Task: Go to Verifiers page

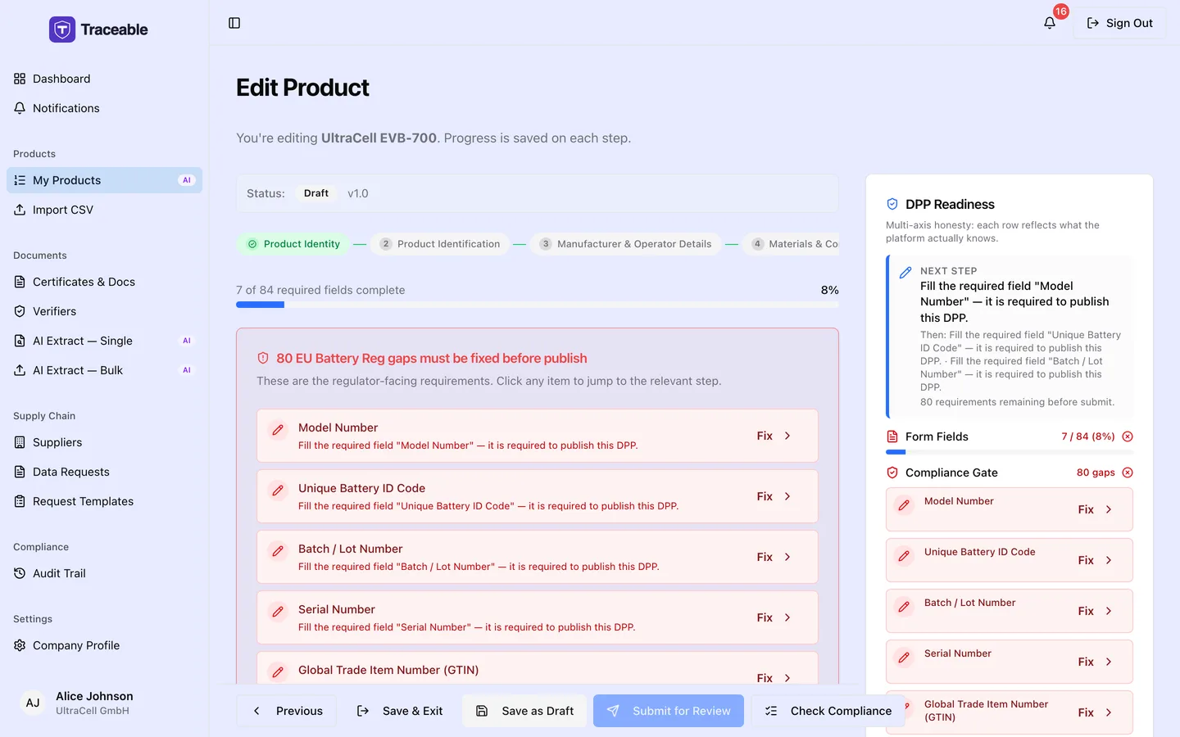Action: point(104,311)
